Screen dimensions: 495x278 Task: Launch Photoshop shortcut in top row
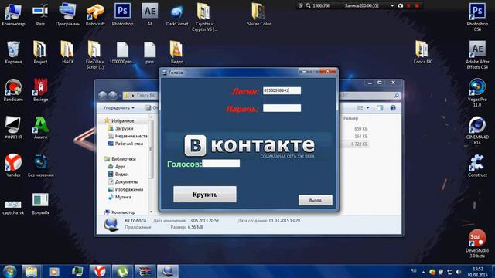point(122,15)
